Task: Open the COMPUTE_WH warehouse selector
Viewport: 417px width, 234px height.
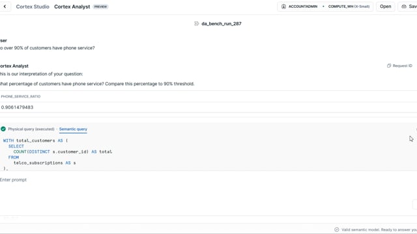Action: [x=349, y=6]
